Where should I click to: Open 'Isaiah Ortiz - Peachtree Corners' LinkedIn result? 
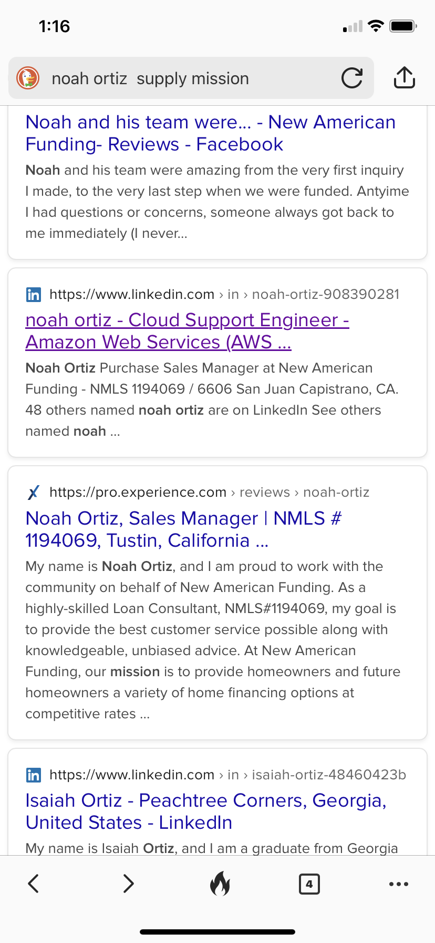206,811
